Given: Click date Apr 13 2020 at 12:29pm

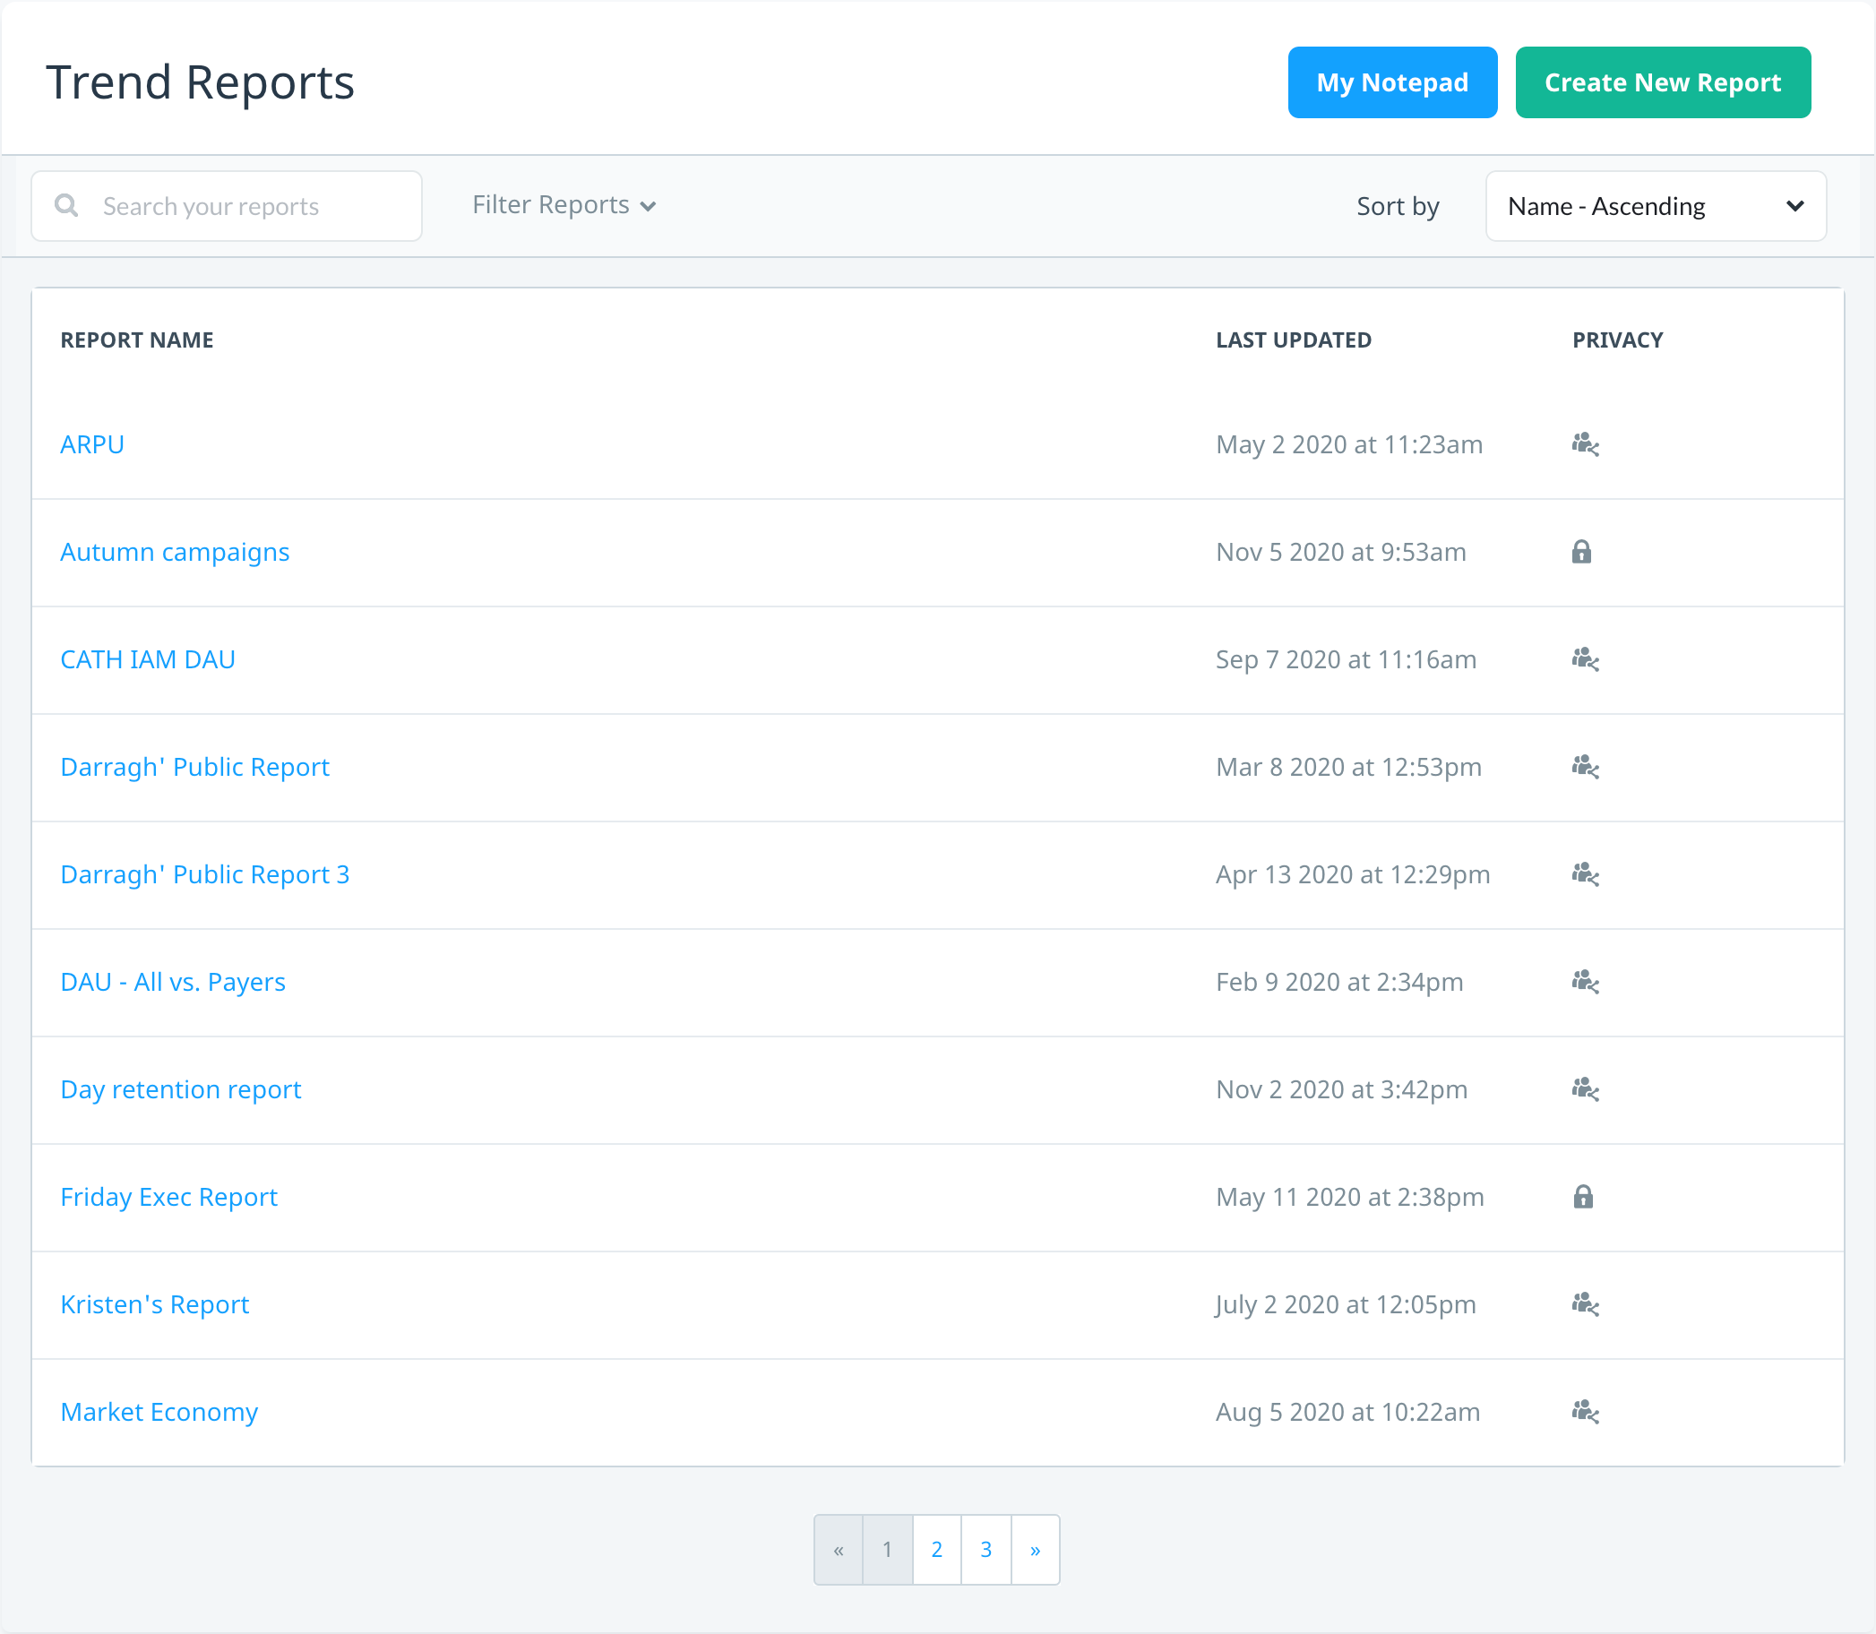Looking at the screenshot, I should pos(1353,875).
